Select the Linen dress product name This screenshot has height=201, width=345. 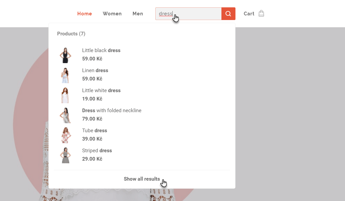[95, 70]
